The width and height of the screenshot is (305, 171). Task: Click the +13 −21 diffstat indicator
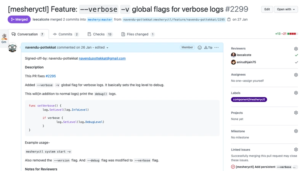point(286,34)
